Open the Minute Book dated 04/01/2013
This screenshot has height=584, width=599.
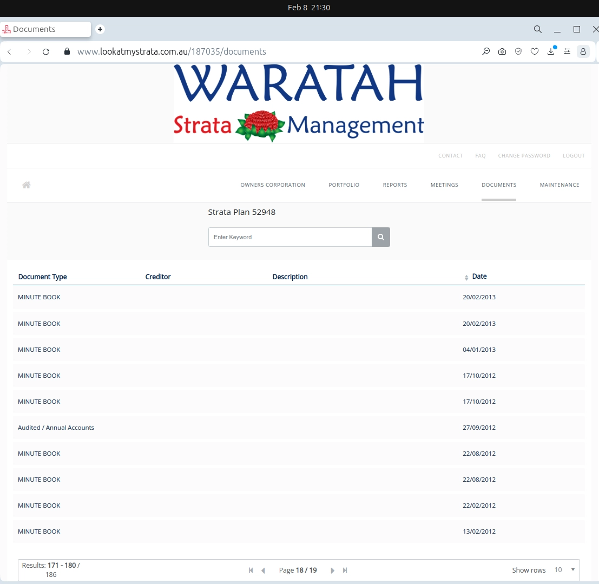(x=299, y=350)
